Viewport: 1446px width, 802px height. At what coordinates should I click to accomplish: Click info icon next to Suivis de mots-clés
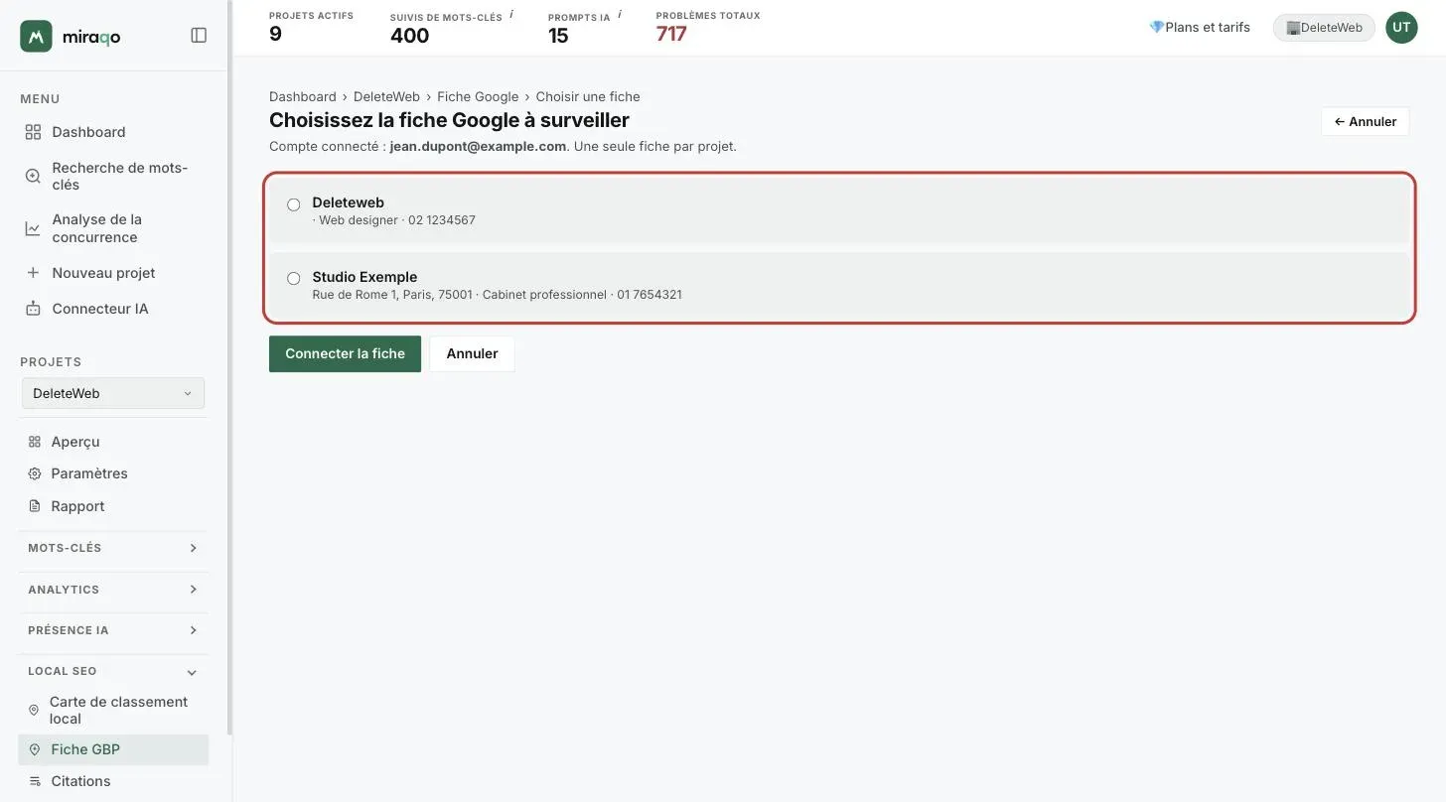point(511,15)
